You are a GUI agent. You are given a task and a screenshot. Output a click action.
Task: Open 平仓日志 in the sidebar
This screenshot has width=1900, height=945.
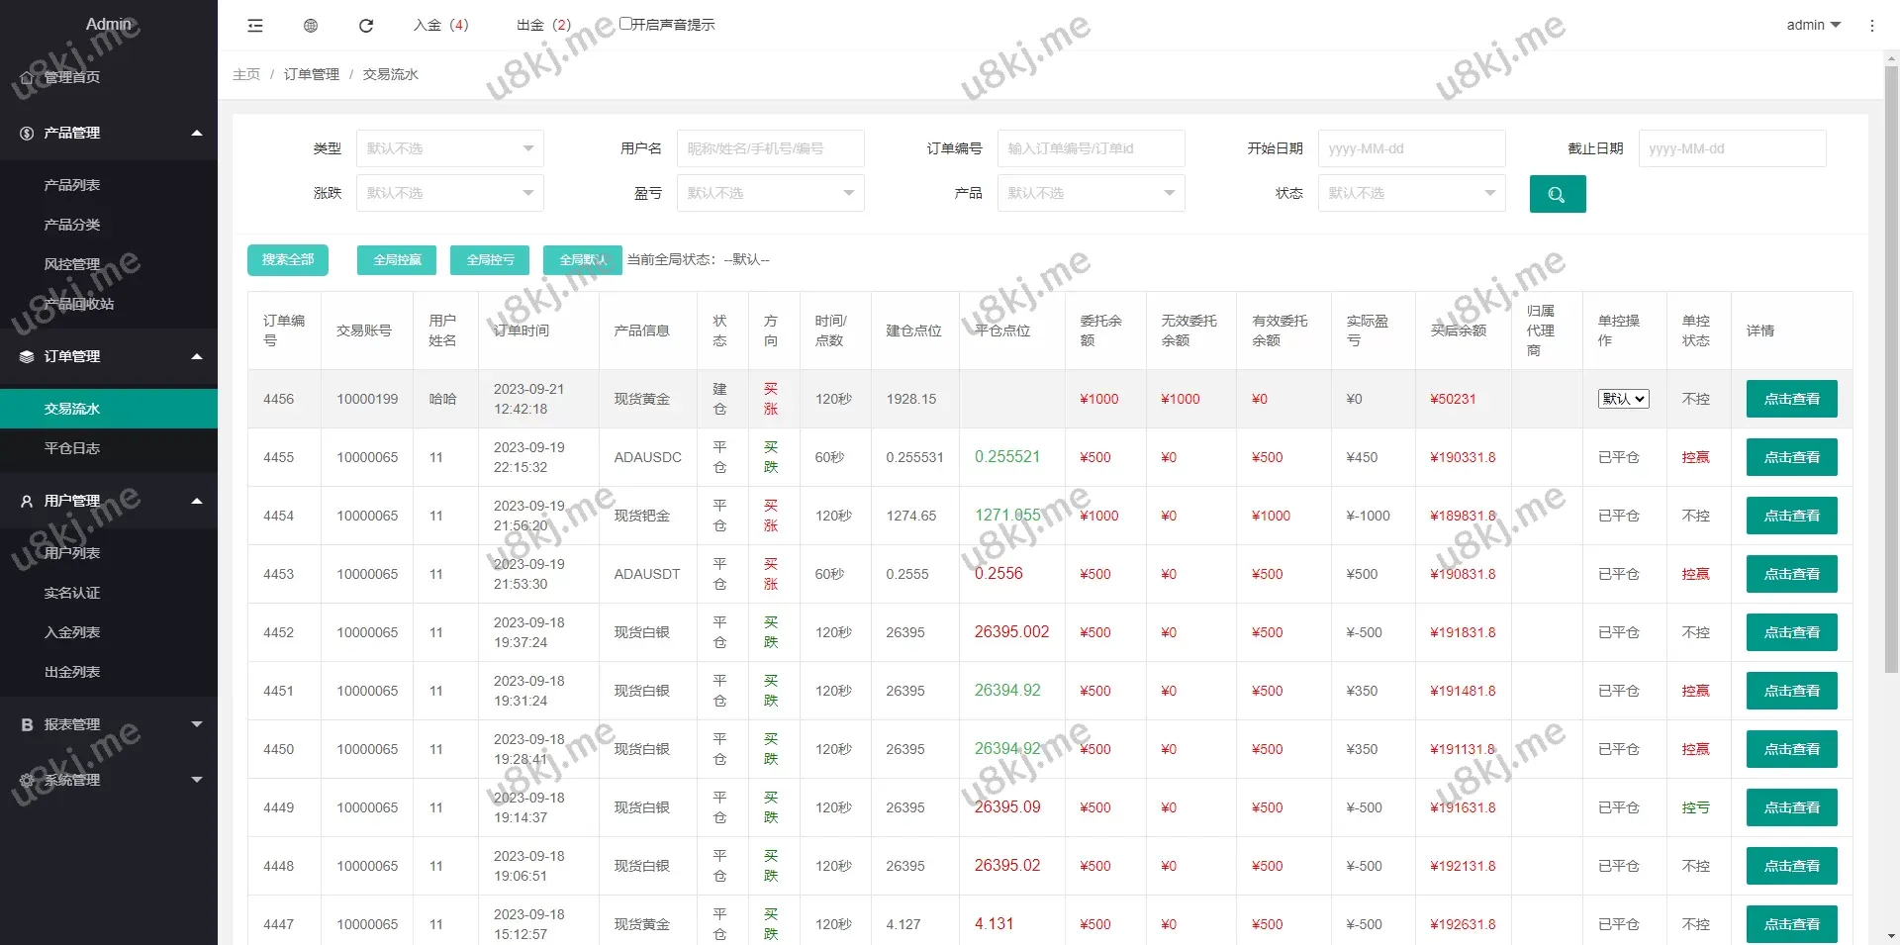[x=72, y=448]
